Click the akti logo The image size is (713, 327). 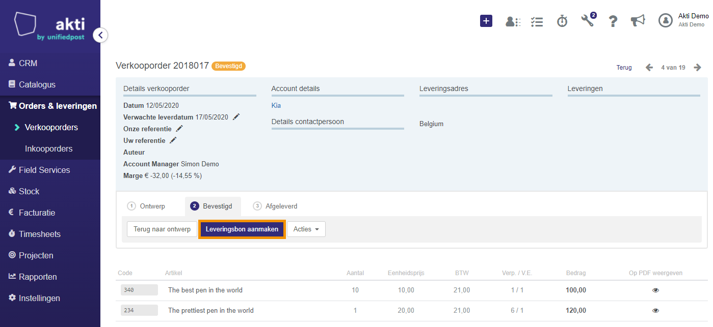pos(50,26)
